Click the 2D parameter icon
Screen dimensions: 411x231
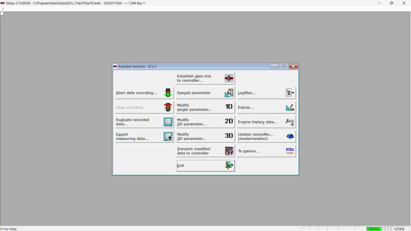[x=229, y=121]
